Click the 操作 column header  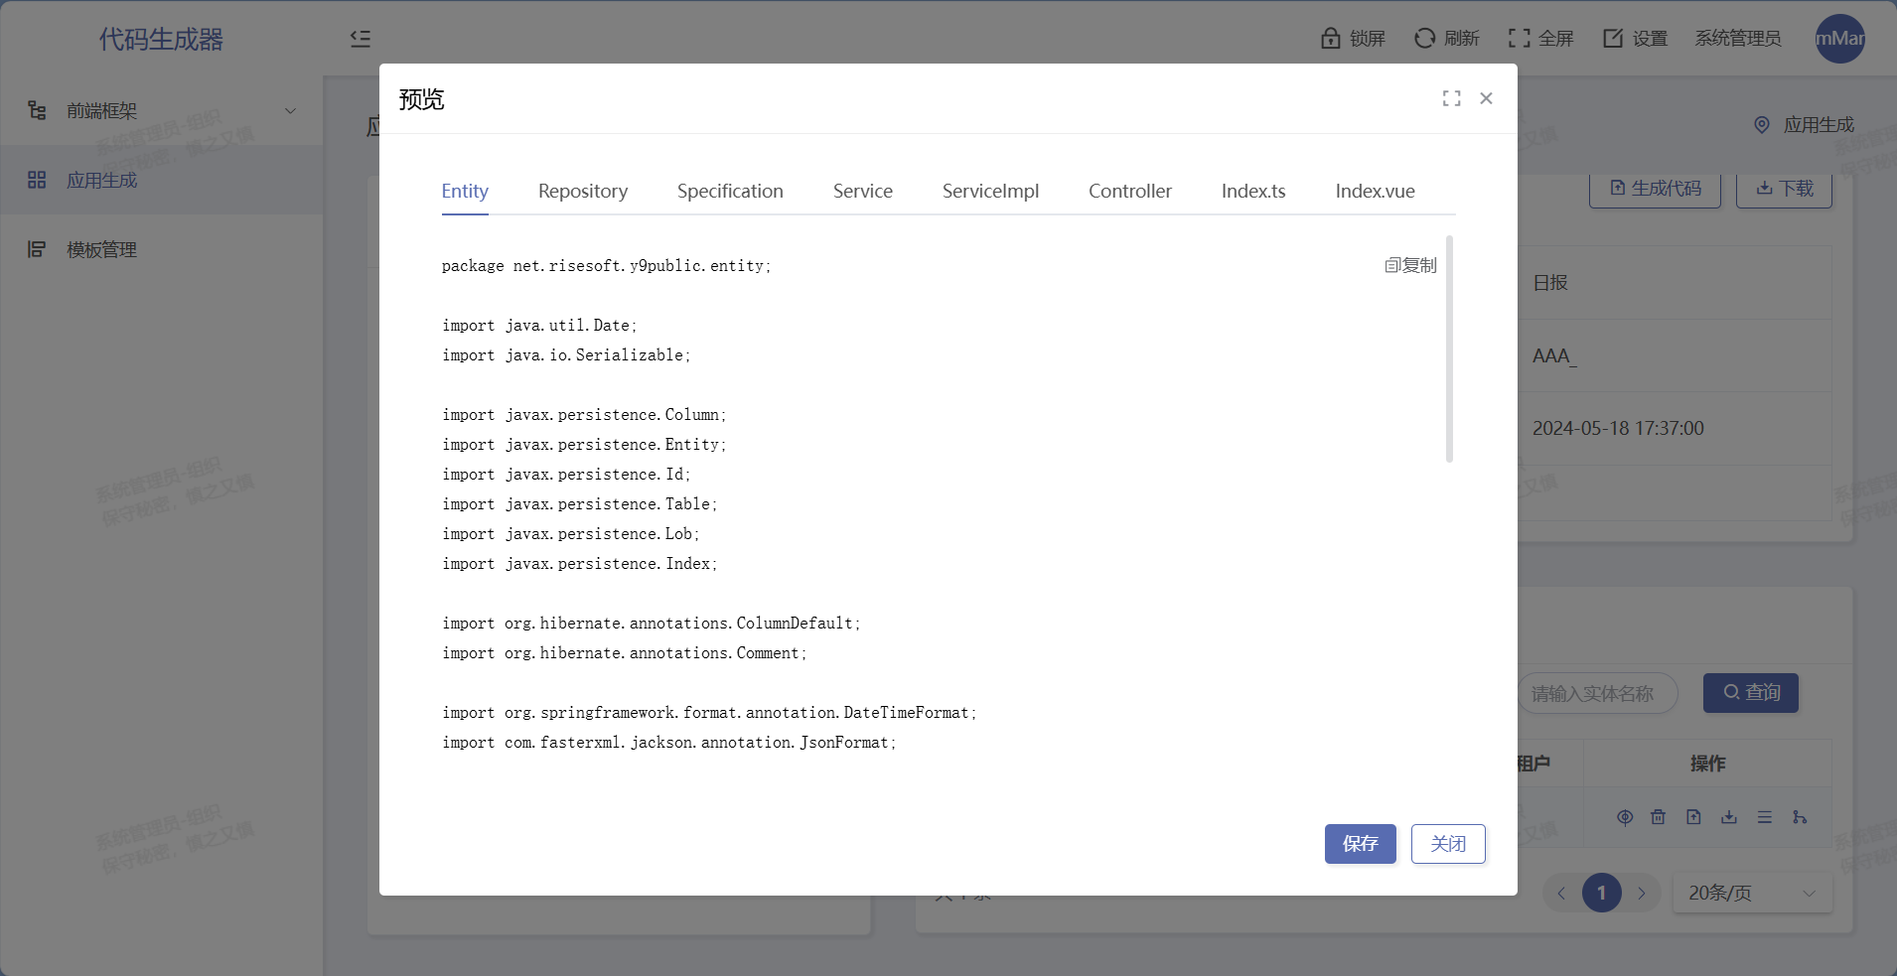point(1707,764)
